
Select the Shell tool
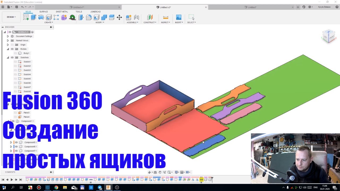pos(96,18)
